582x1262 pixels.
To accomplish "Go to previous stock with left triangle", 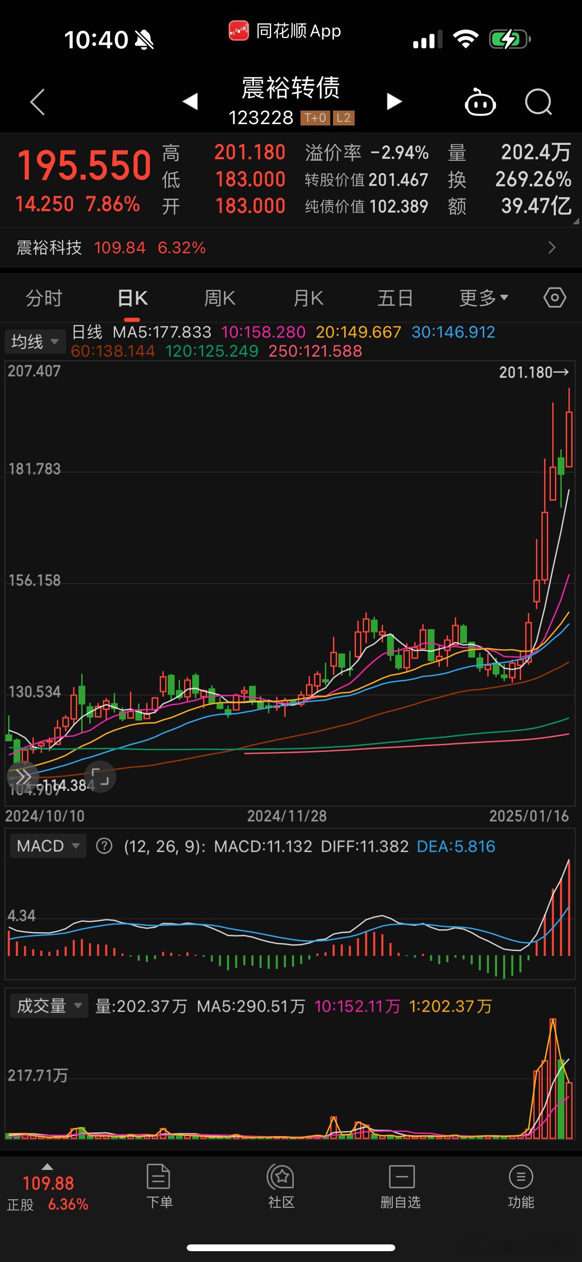I will pyautogui.click(x=190, y=102).
